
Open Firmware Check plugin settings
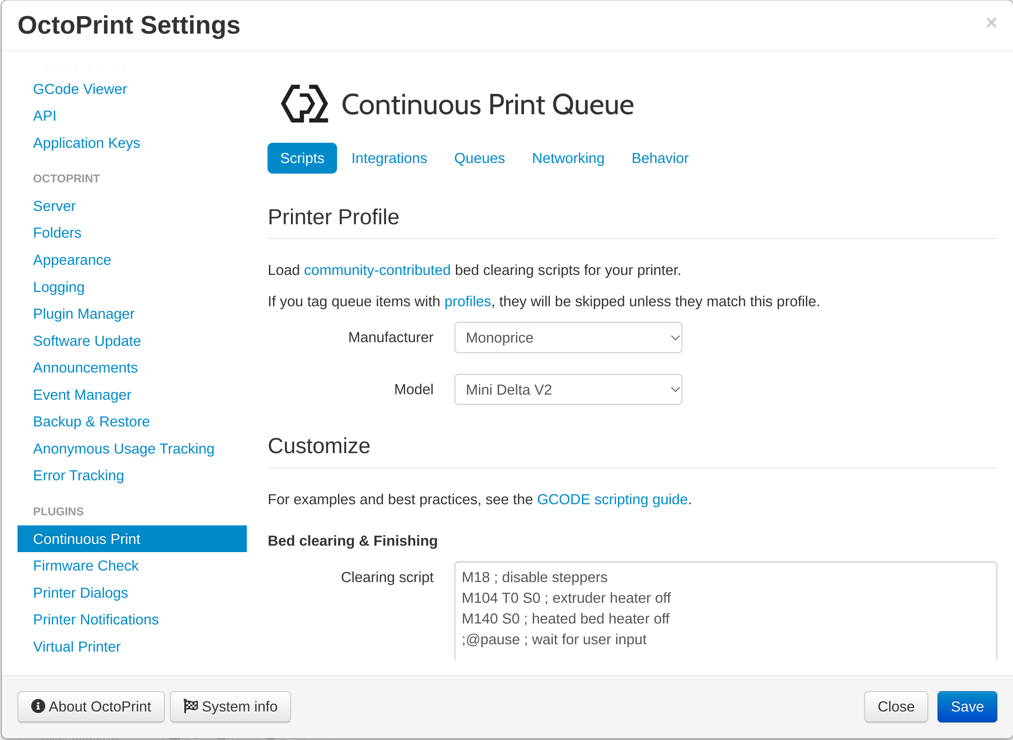(86, 565)
